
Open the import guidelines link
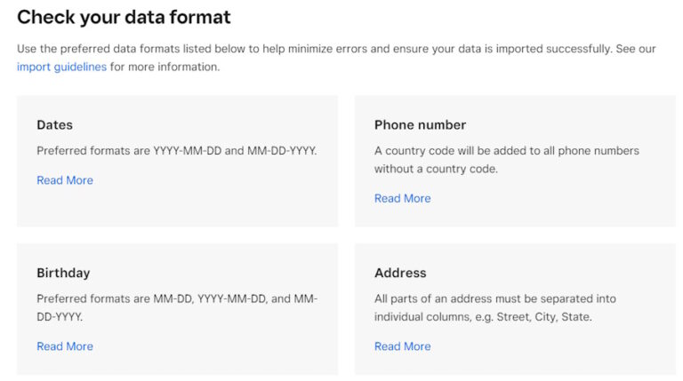click(61, 67)
